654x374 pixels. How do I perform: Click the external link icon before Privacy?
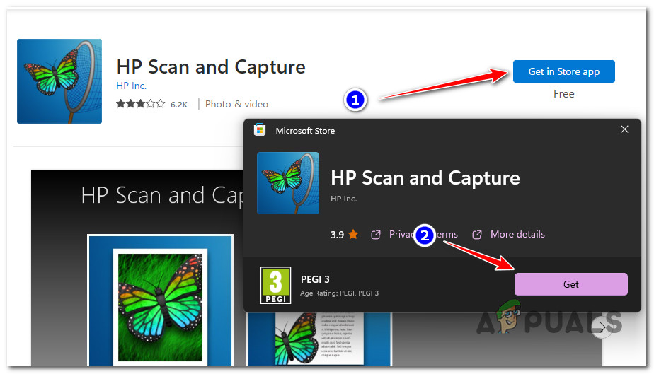[x=375, y=235]
